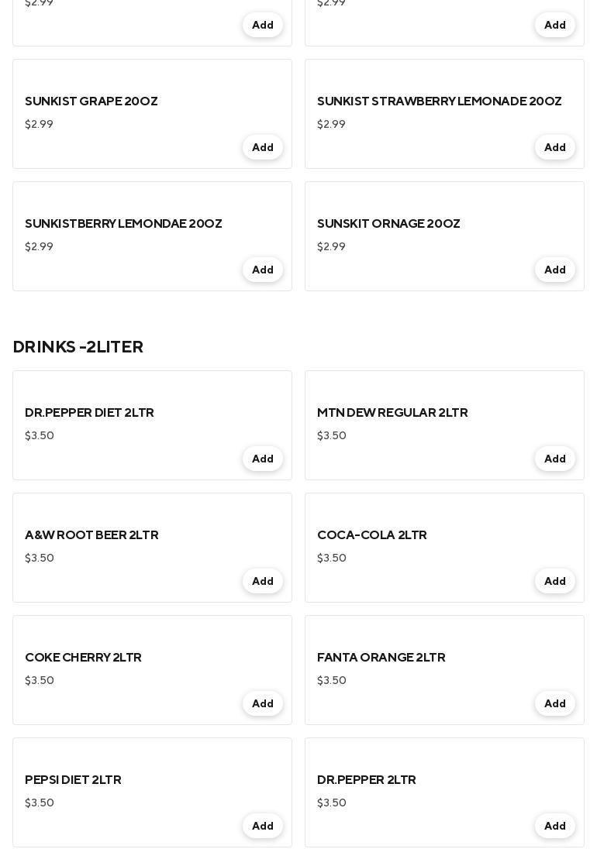The width and height of the screenshot is (597, 849).
Task: Select the MTN Dew Regular 2LTR title
Action: click(x=392, y=413)
